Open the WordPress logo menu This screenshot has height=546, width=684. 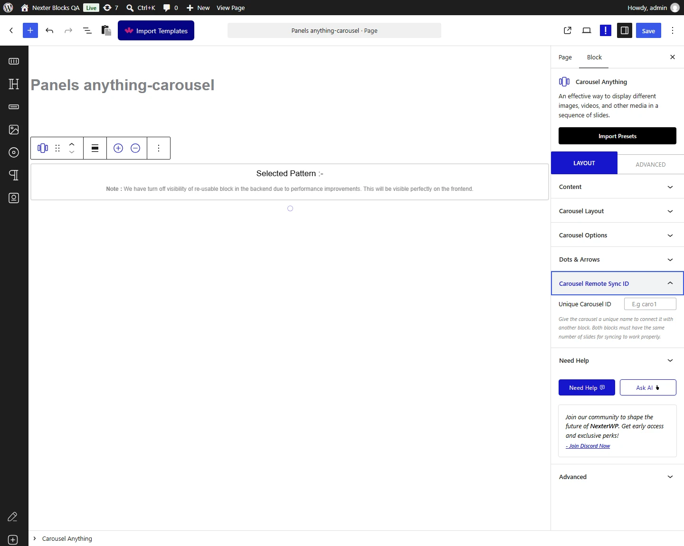[8, 8]
